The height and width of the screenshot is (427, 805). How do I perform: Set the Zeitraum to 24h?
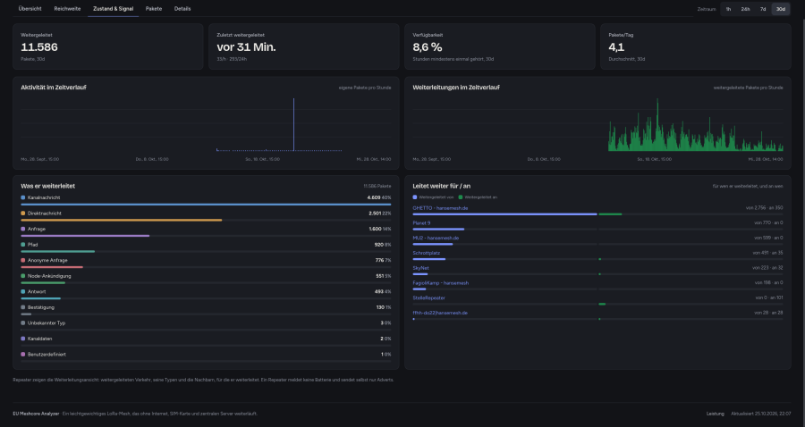pyautogui.click(x=745, y=9)
